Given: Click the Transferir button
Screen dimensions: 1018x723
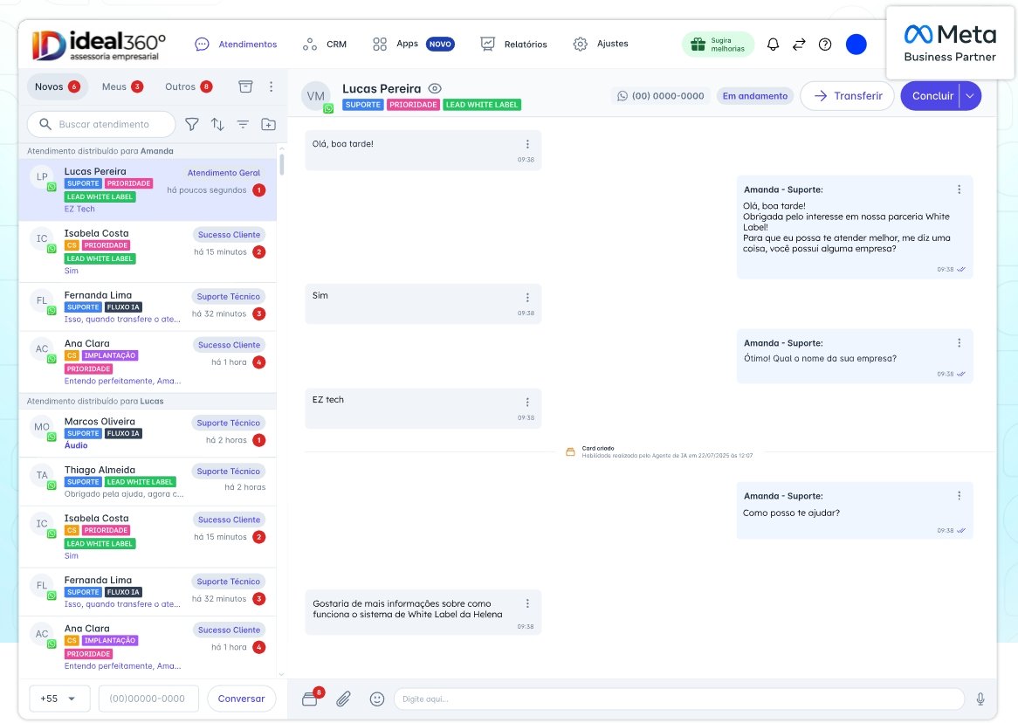Looking at the screenshot, I should click(846, 96).
